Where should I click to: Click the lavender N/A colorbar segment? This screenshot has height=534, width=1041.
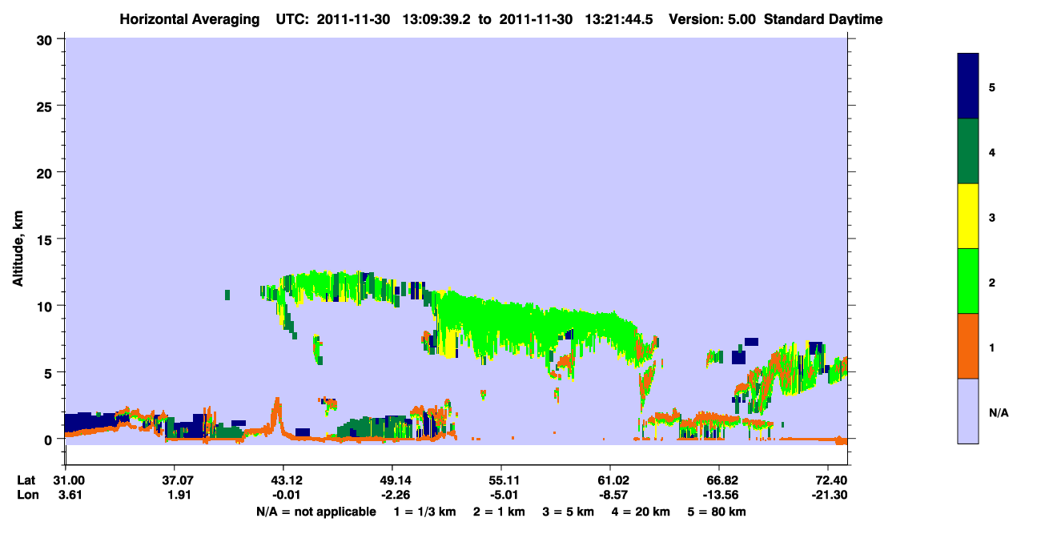point(968,411)
